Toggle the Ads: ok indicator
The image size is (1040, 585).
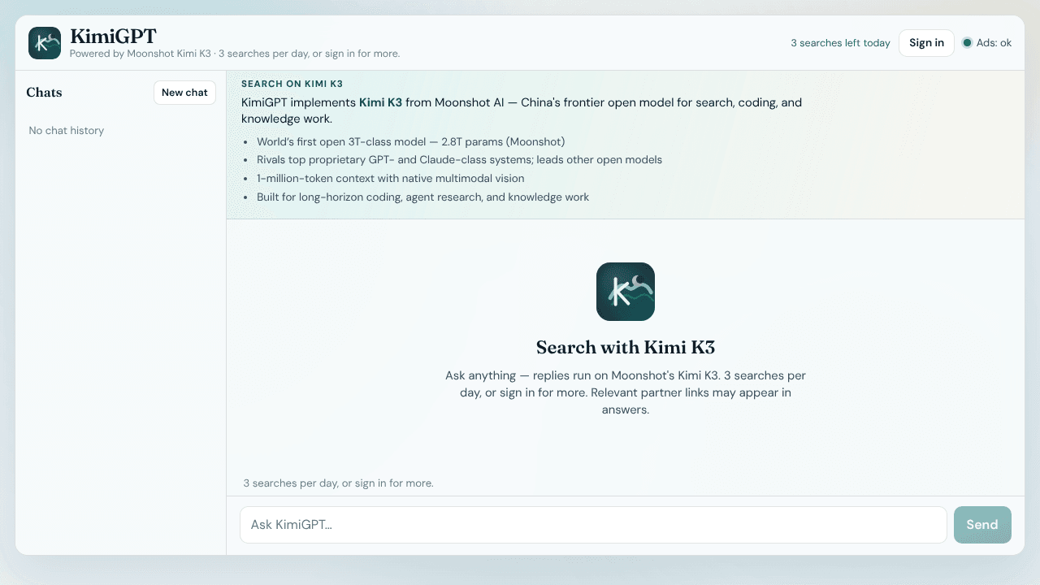tap(987, 43)
